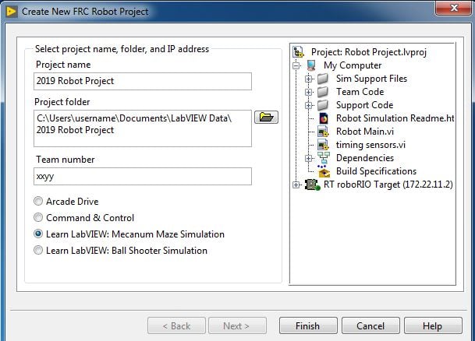
Task: Select the Arcade Drive radio button
Action: coord(38,201)
